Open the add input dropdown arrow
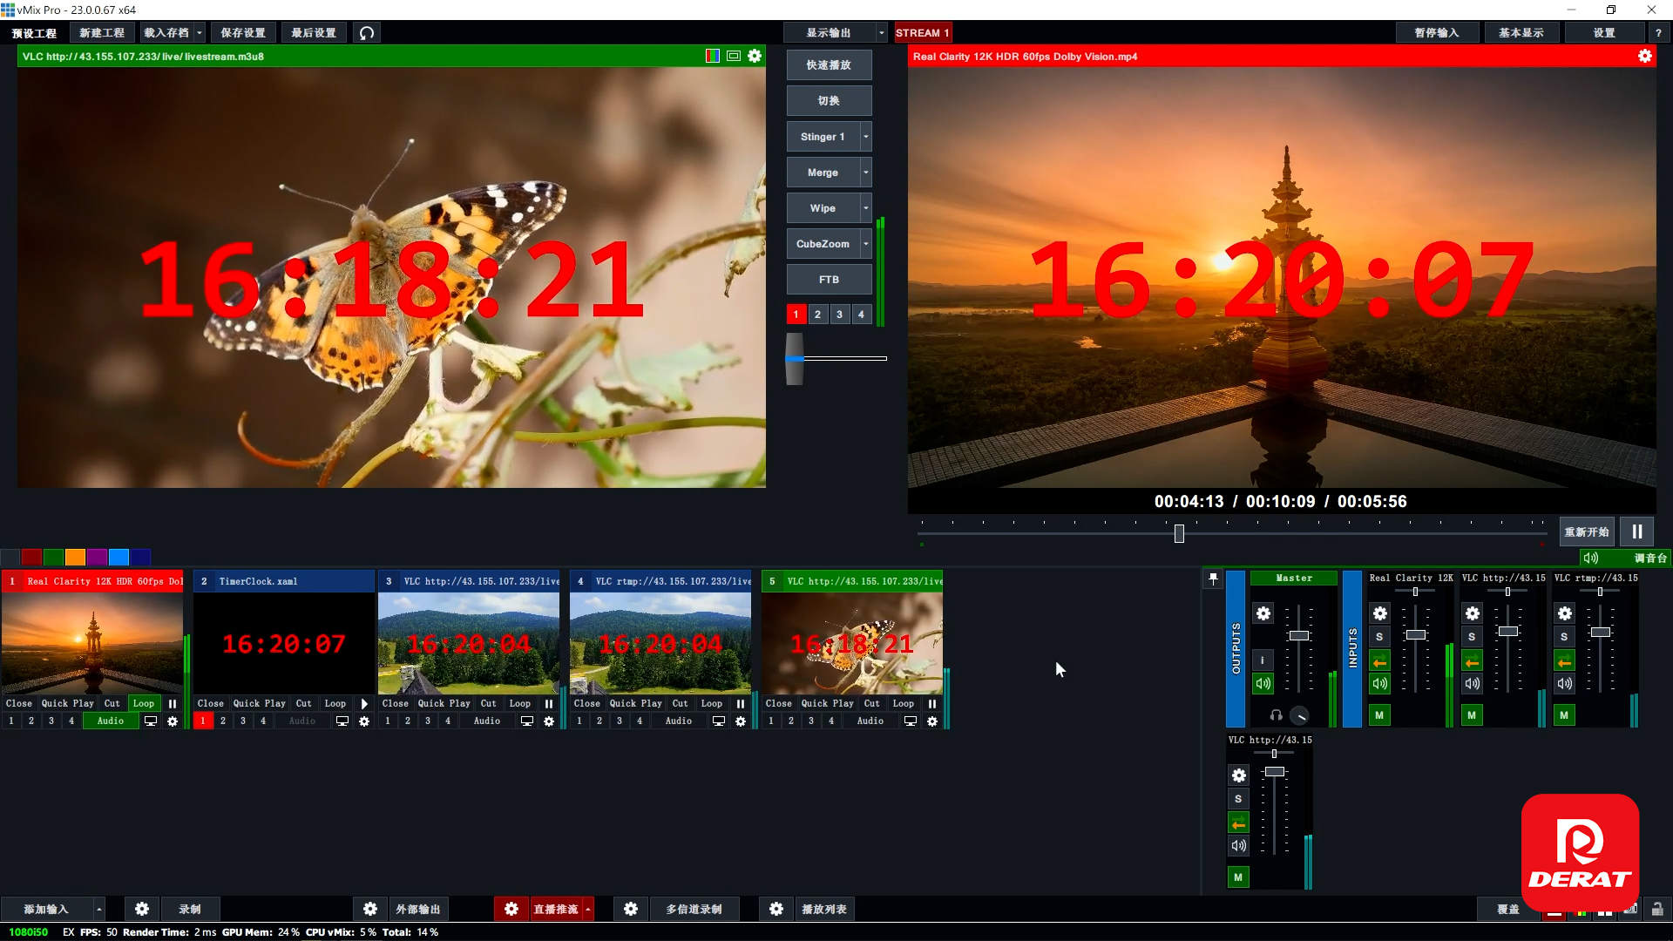This screenshot has height=941, width=1673. tap(99, 909)
